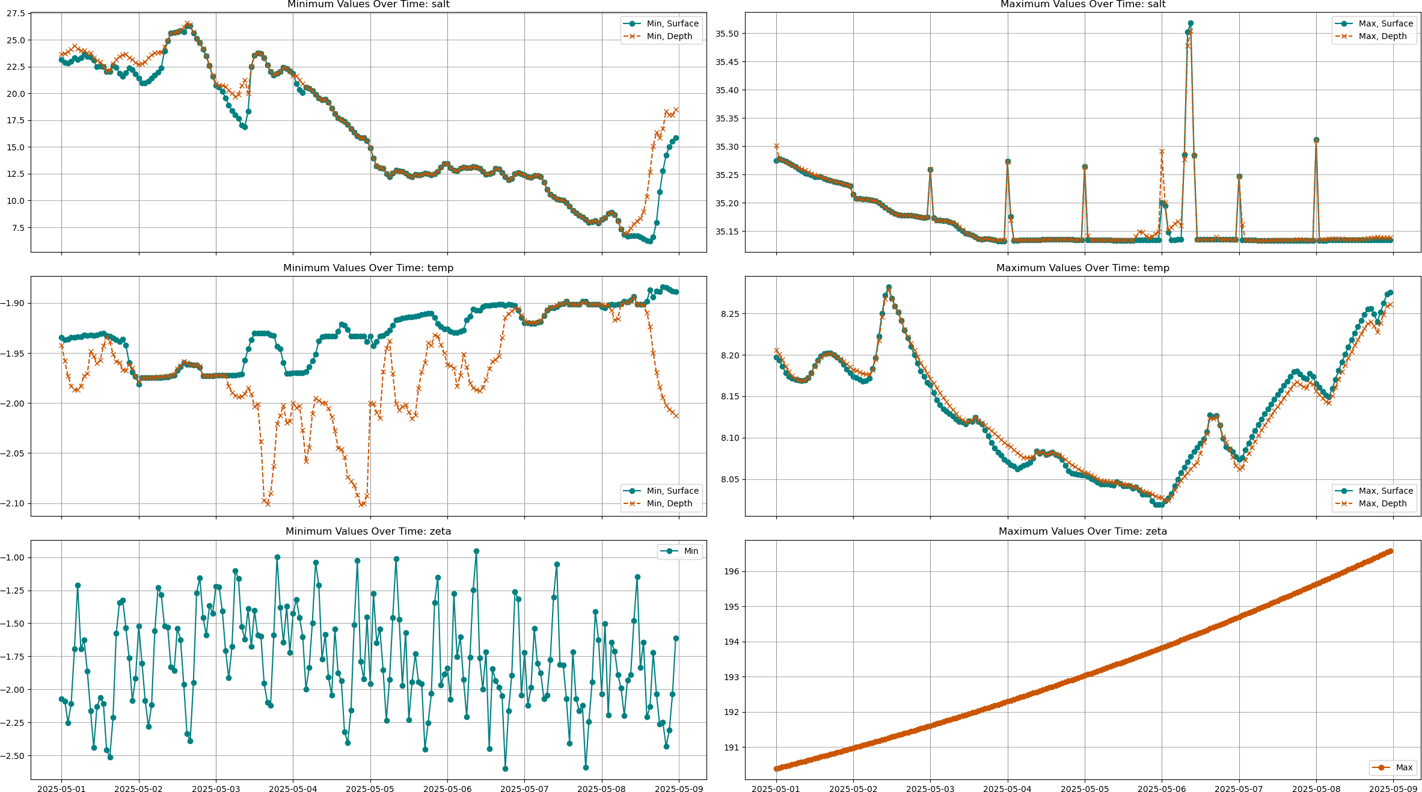Image resolution: width=1422 pixels, height=792 pixels.
Task: Click the 35.30 y-axis tick label
Action: click(x=728, y=147)
